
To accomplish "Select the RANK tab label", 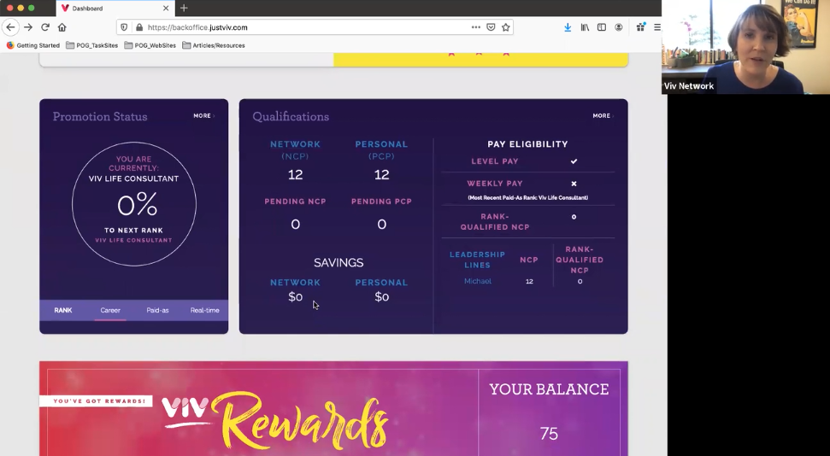I will (x=63, y=311).
